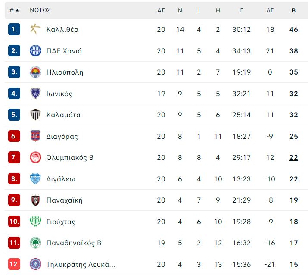Click the Ολυμπιακός Β red circular crest
The image size is (308, 275).
[35, 157]
